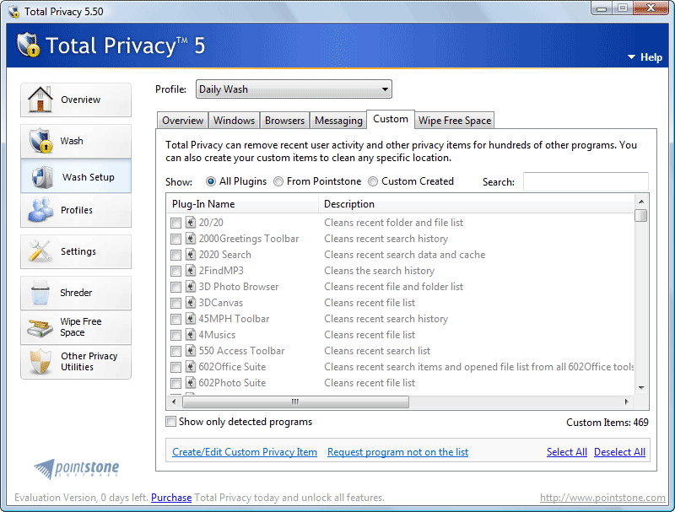Switch to the Windows tab

tap(235, 120)
